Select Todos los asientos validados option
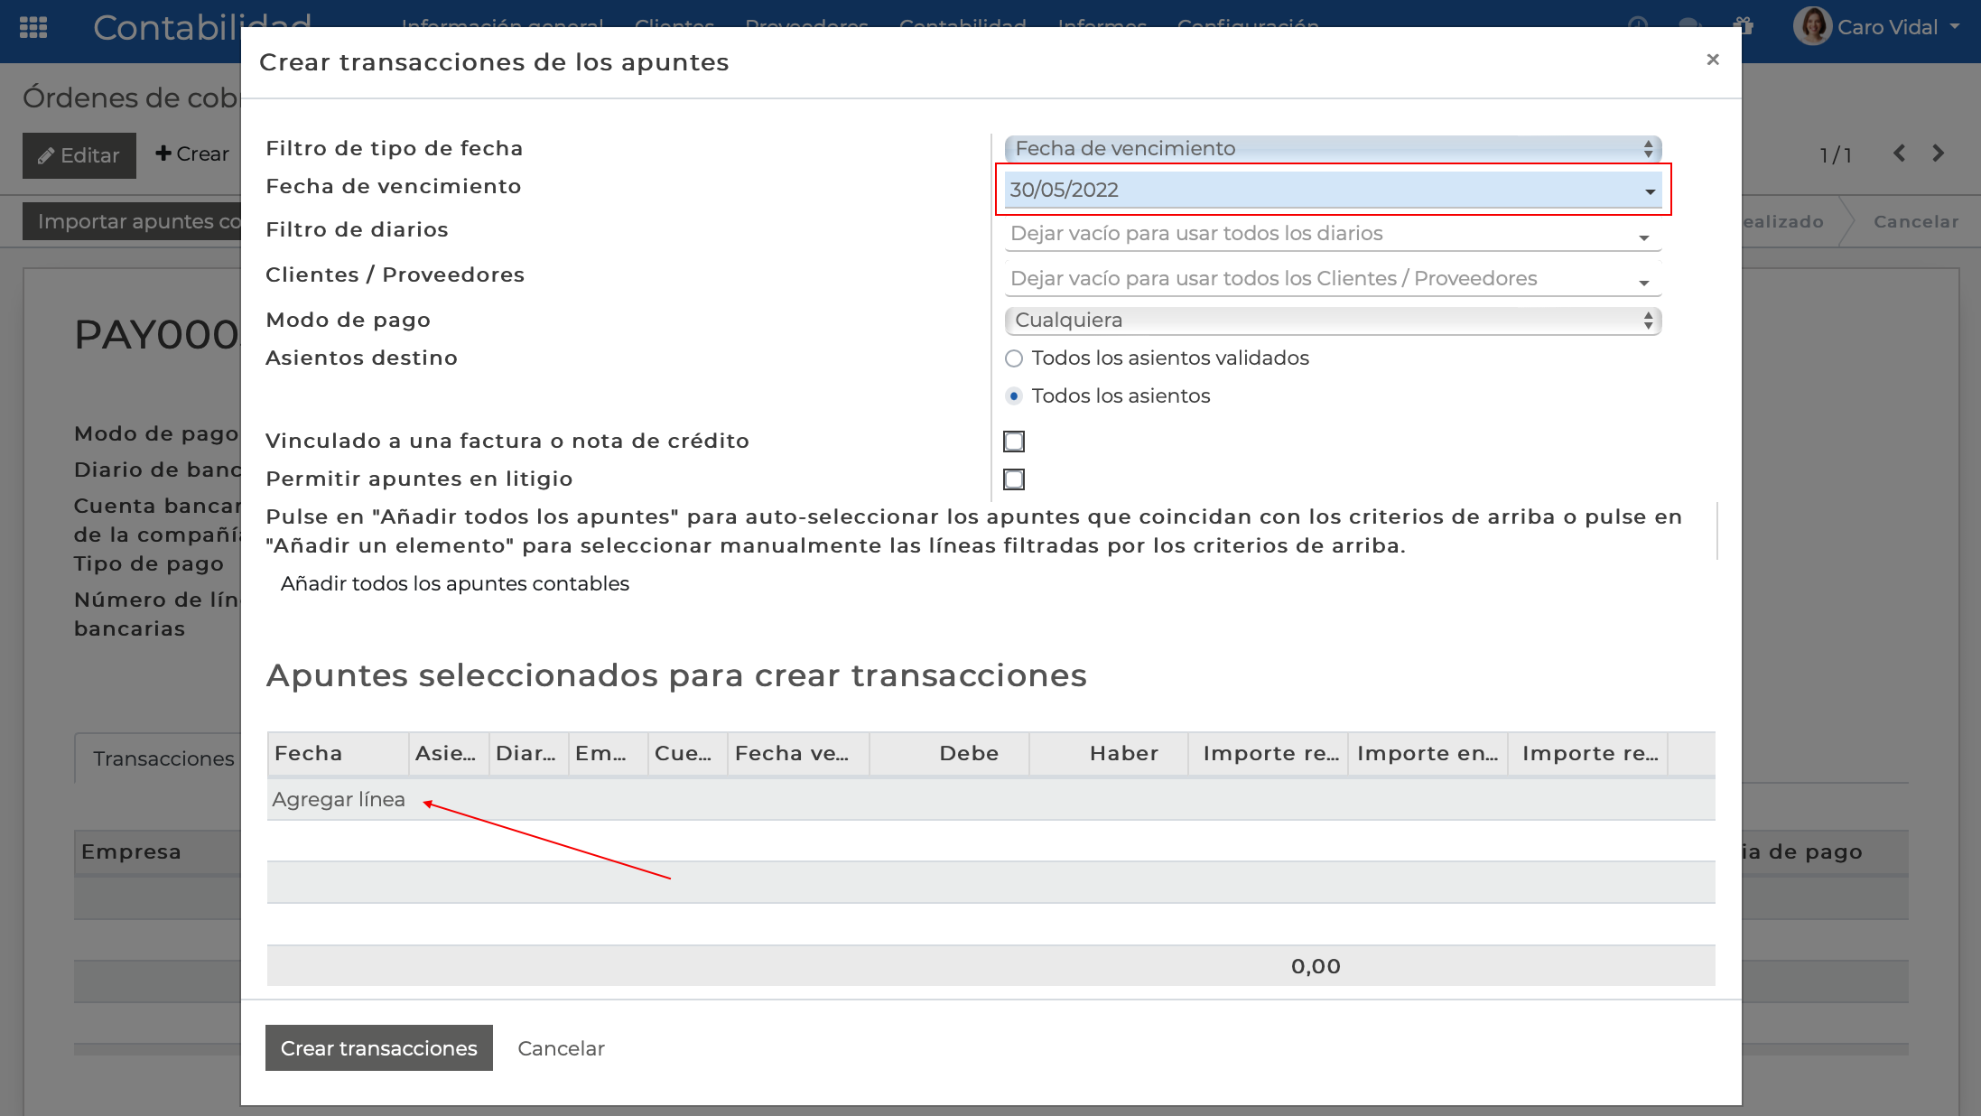The width and height of the screenshot is (1981, 1116). pos(1013,358)
